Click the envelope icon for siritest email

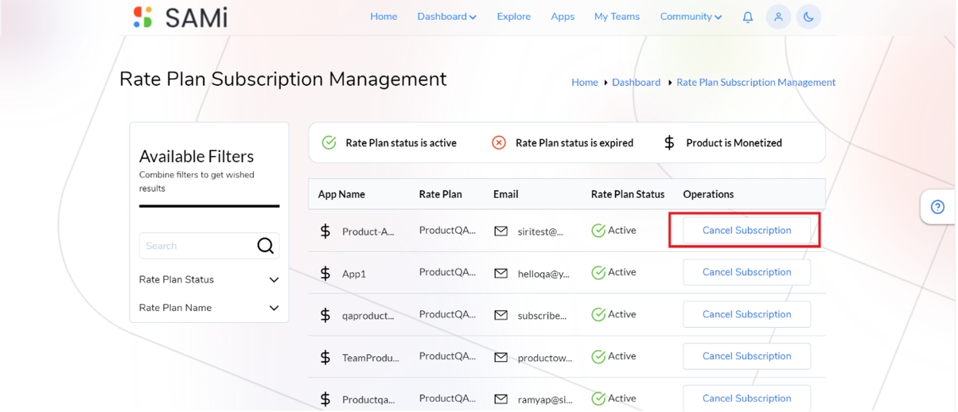pos(500,231)
